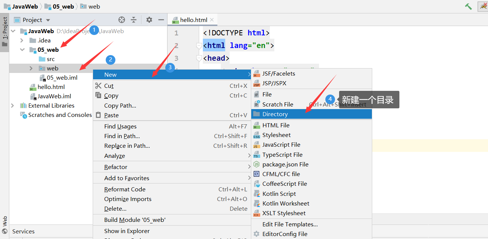Click Select Opened File crosshair icon
This screenshot has height=239, width=488.
click(121, 20)
